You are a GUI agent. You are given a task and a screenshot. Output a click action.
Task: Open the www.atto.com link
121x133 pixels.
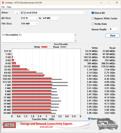coord(46,127)
